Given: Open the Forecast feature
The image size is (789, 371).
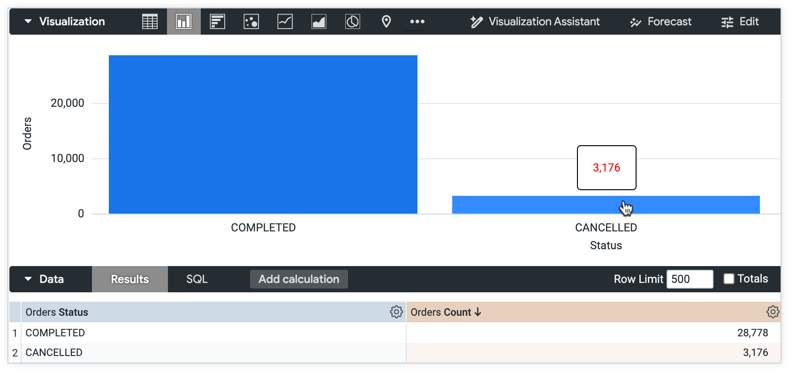Looking at the screenshot, I should click(x=660, y=21).
